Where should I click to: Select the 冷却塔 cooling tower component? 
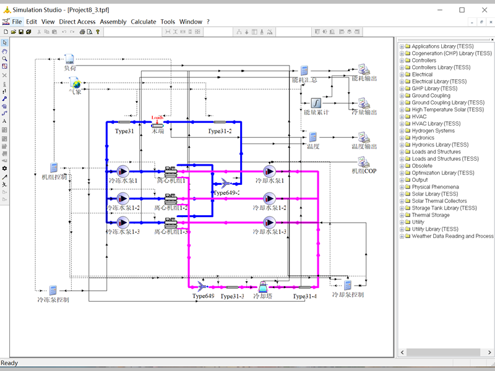[263, 286]
